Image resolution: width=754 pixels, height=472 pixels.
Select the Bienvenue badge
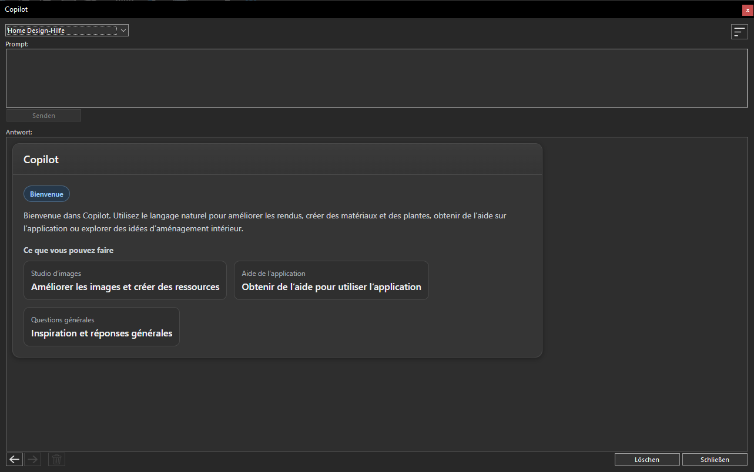coord(46,194)
